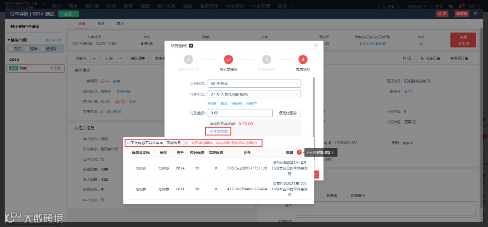Click the 付款金额 amount input field
Screen dimensions: 488x227
pyautogui.click(x=240, y=113)
